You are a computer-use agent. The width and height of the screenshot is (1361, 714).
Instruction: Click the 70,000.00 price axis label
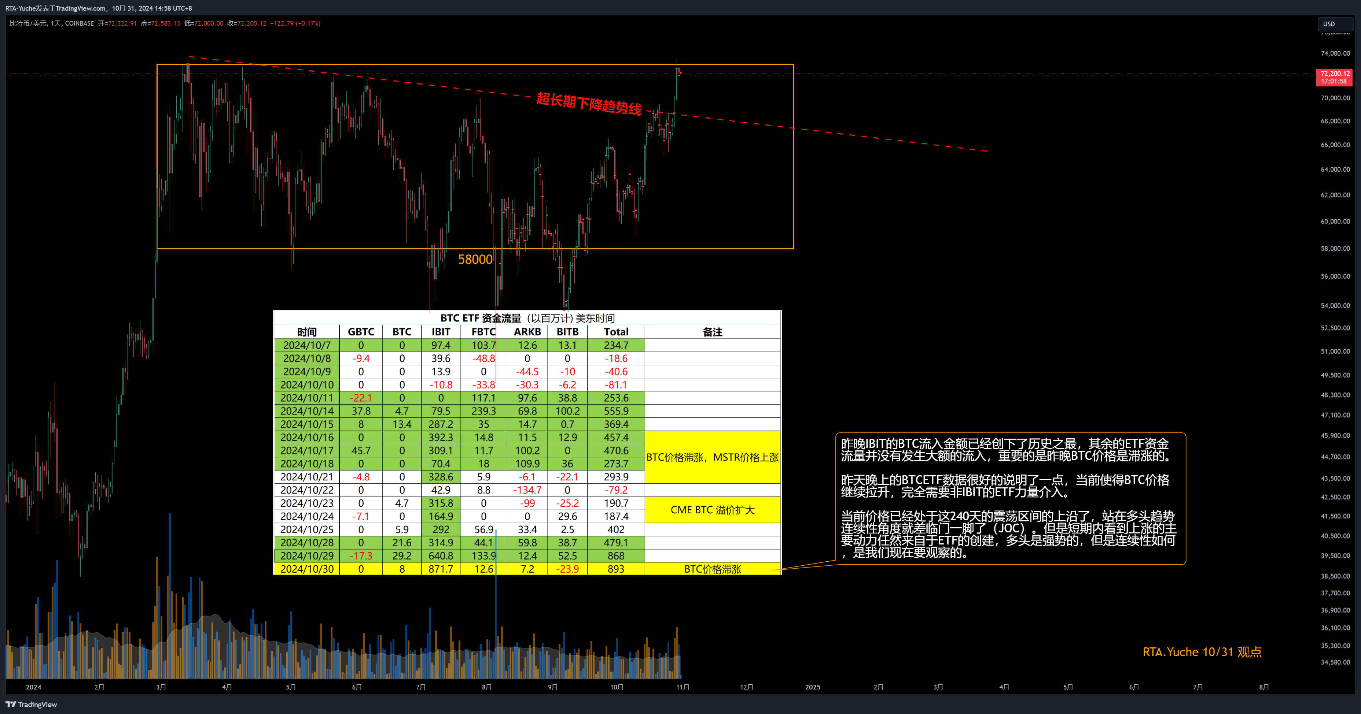tap(1335, 98)
